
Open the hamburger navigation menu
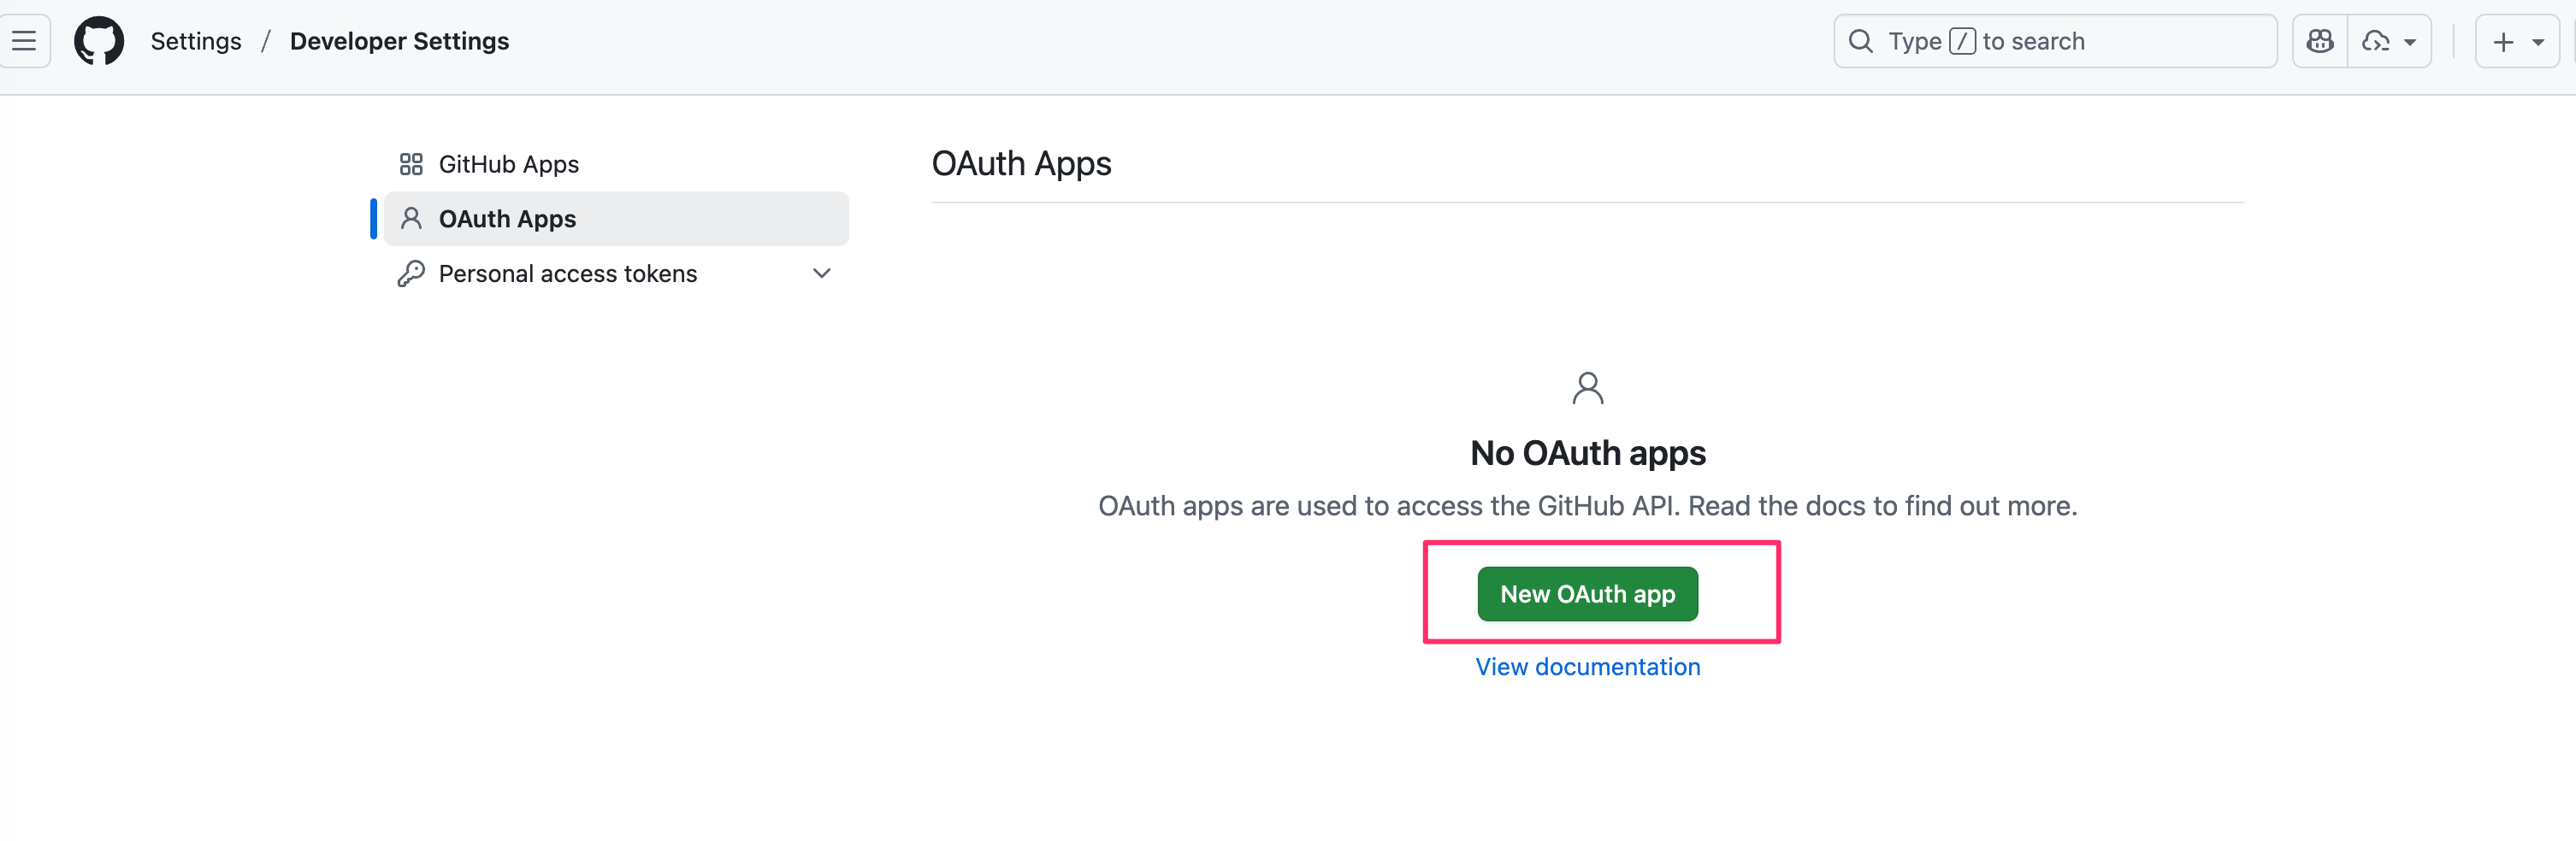(x=24, y=41)
